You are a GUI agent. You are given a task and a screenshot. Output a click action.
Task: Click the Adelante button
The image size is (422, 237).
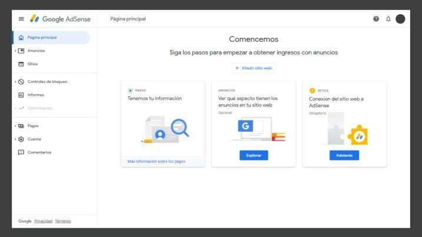(344, 155)
